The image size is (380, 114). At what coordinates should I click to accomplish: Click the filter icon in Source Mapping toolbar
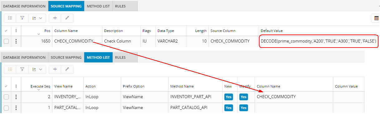(22, 18)
